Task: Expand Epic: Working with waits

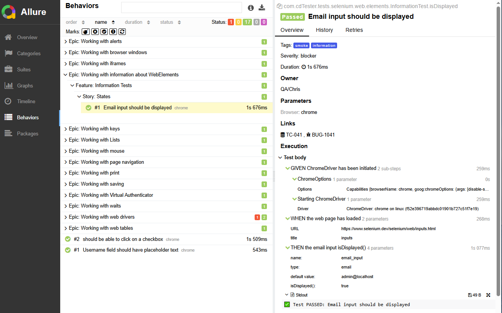Action: [166, 206]
